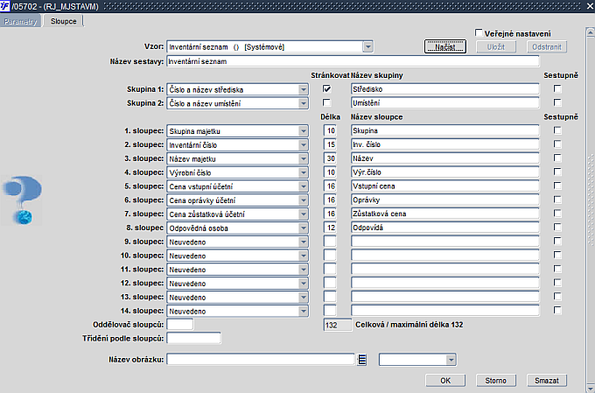Click the Název obrázku text field
The height and width of the screenshot is (393, 595).
(x=261, y=359)
